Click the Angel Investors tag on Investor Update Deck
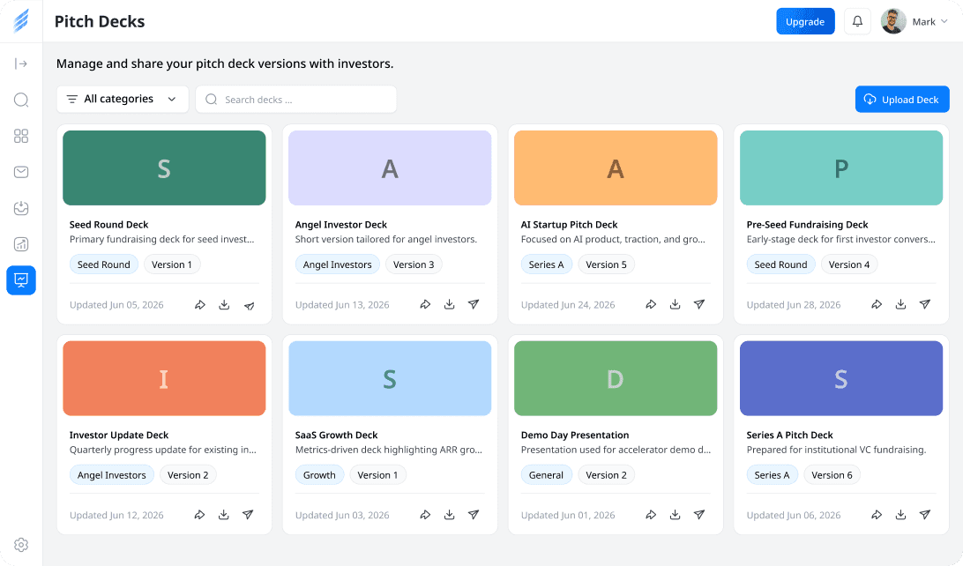This screenshot has width=963, height=566. 112,475
